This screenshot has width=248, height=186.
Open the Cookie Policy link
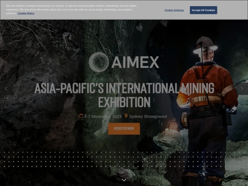coord(26,13)
